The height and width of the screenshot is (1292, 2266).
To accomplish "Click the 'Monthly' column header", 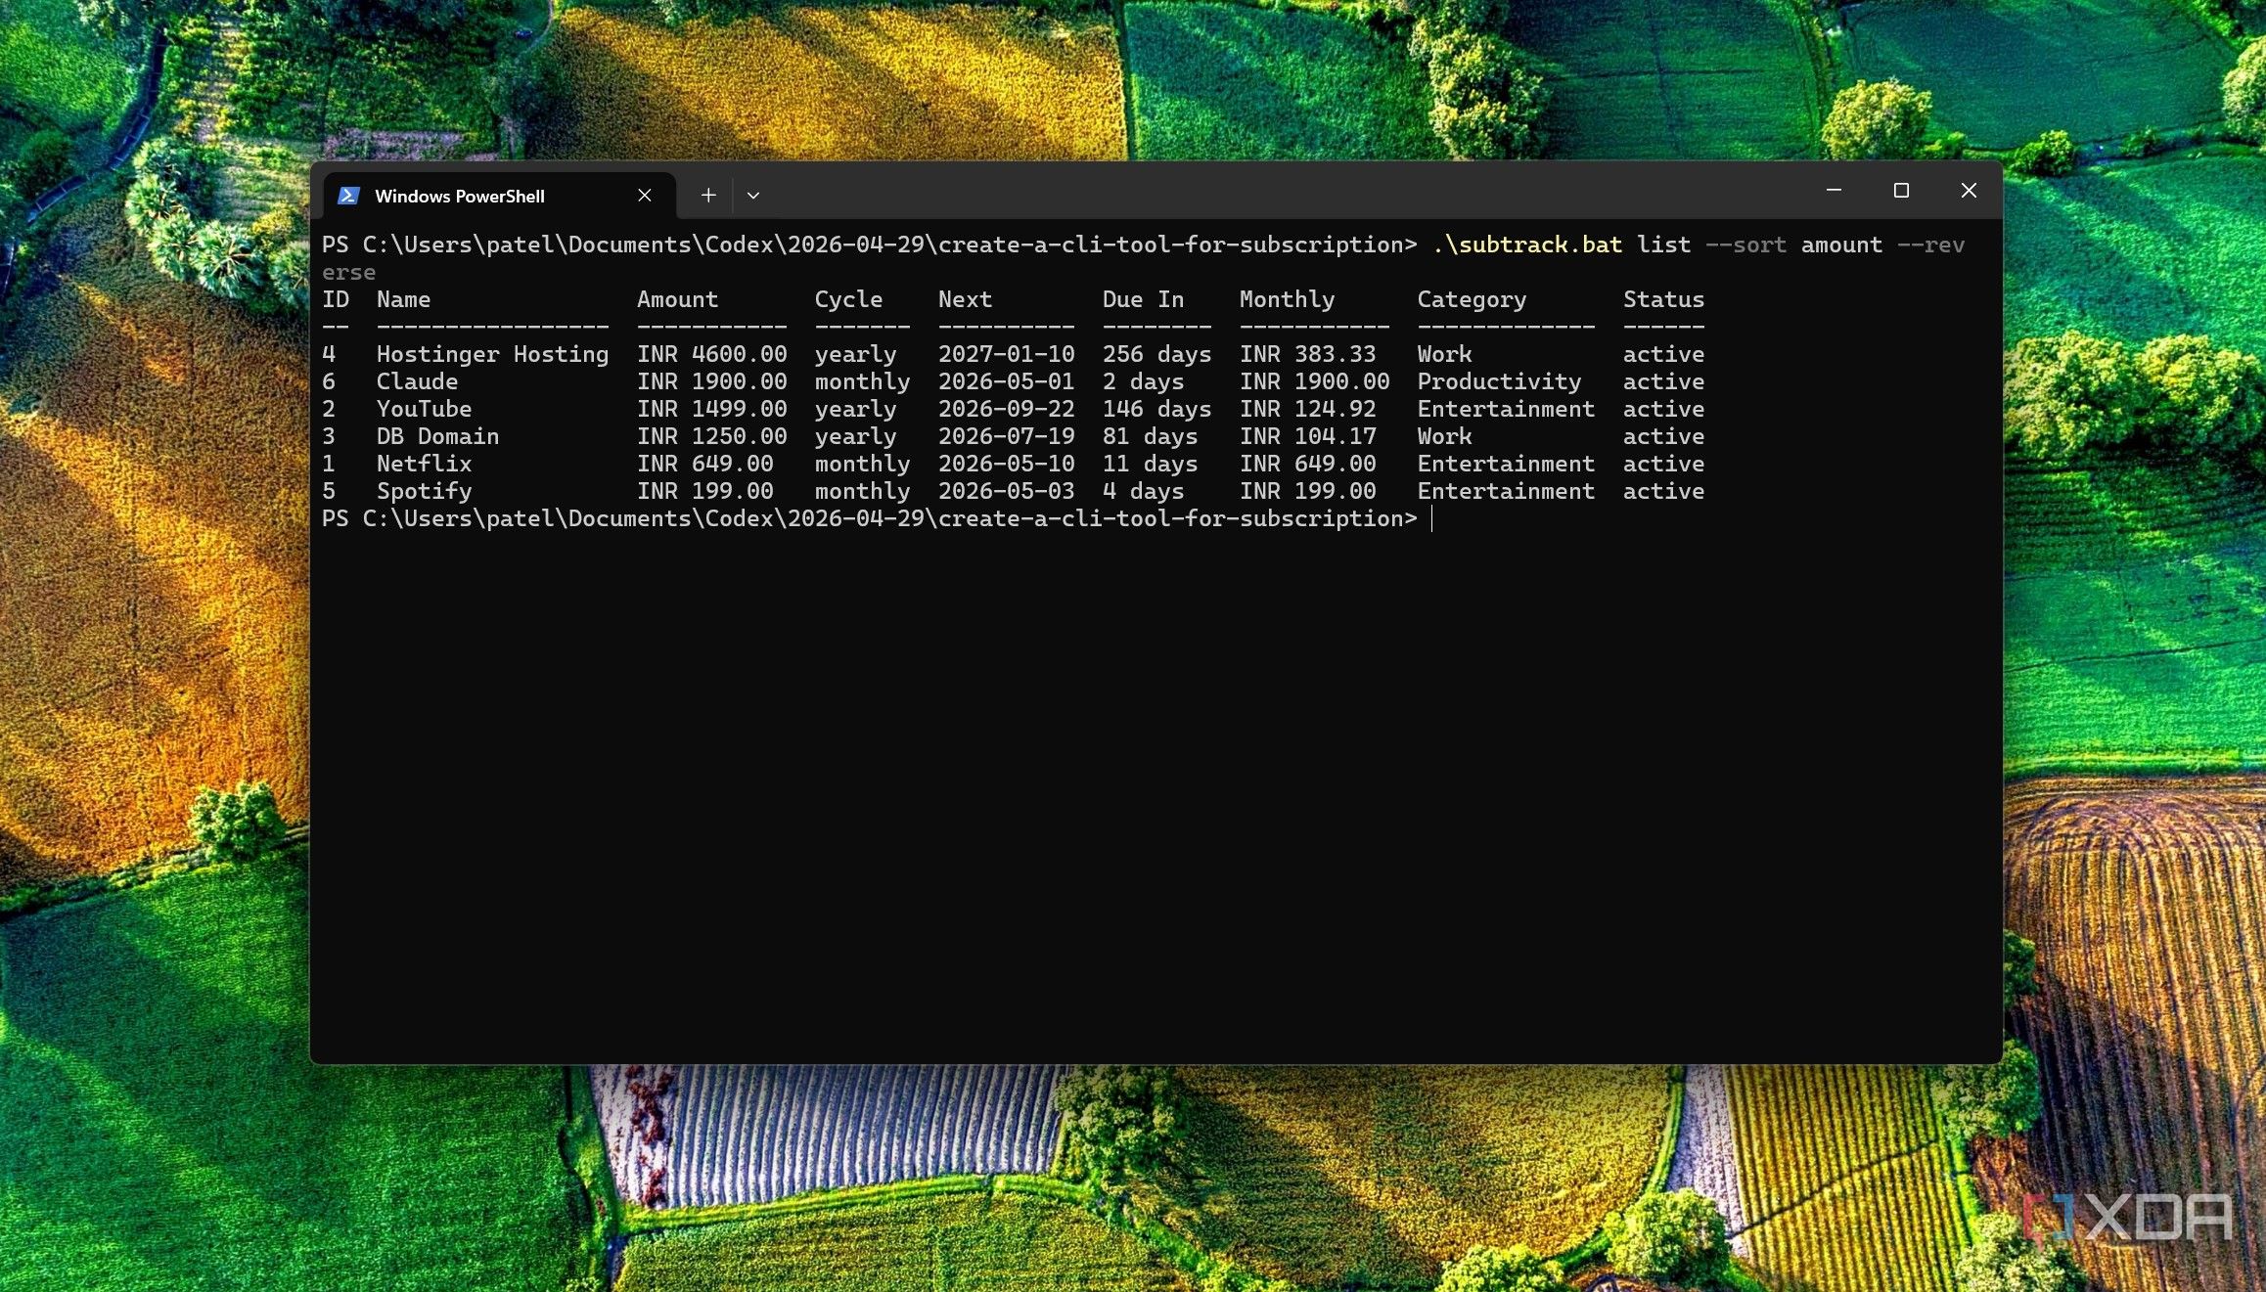I will point(1287,299).
